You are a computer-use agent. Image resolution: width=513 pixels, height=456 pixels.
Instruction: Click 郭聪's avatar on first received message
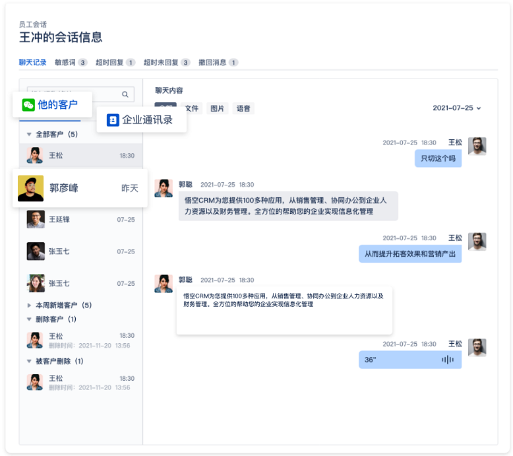(164, 188)
